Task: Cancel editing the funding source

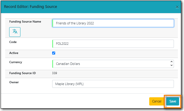Action: coord(157,101)
